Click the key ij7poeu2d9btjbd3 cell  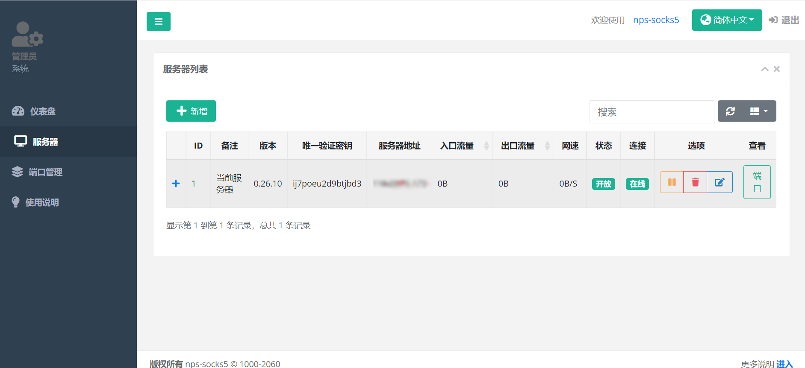point(327,184)
